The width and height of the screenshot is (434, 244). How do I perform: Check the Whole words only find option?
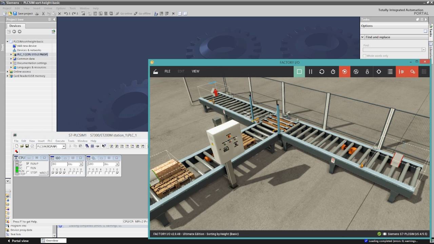[364, 56]
